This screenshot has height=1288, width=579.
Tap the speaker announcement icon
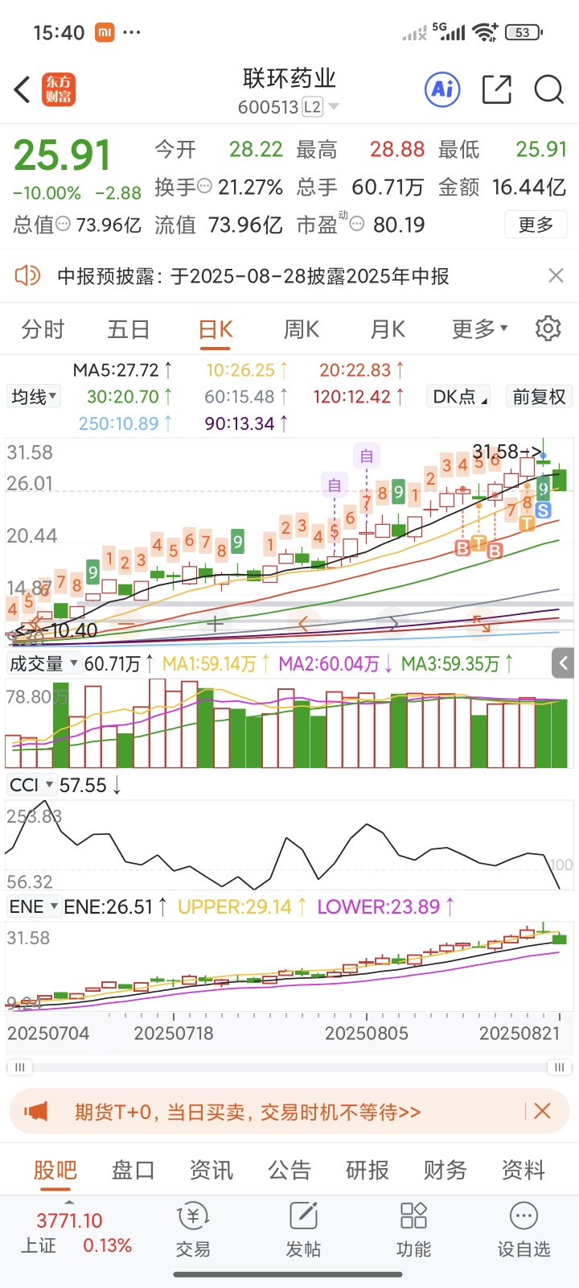tap(27, 276)
